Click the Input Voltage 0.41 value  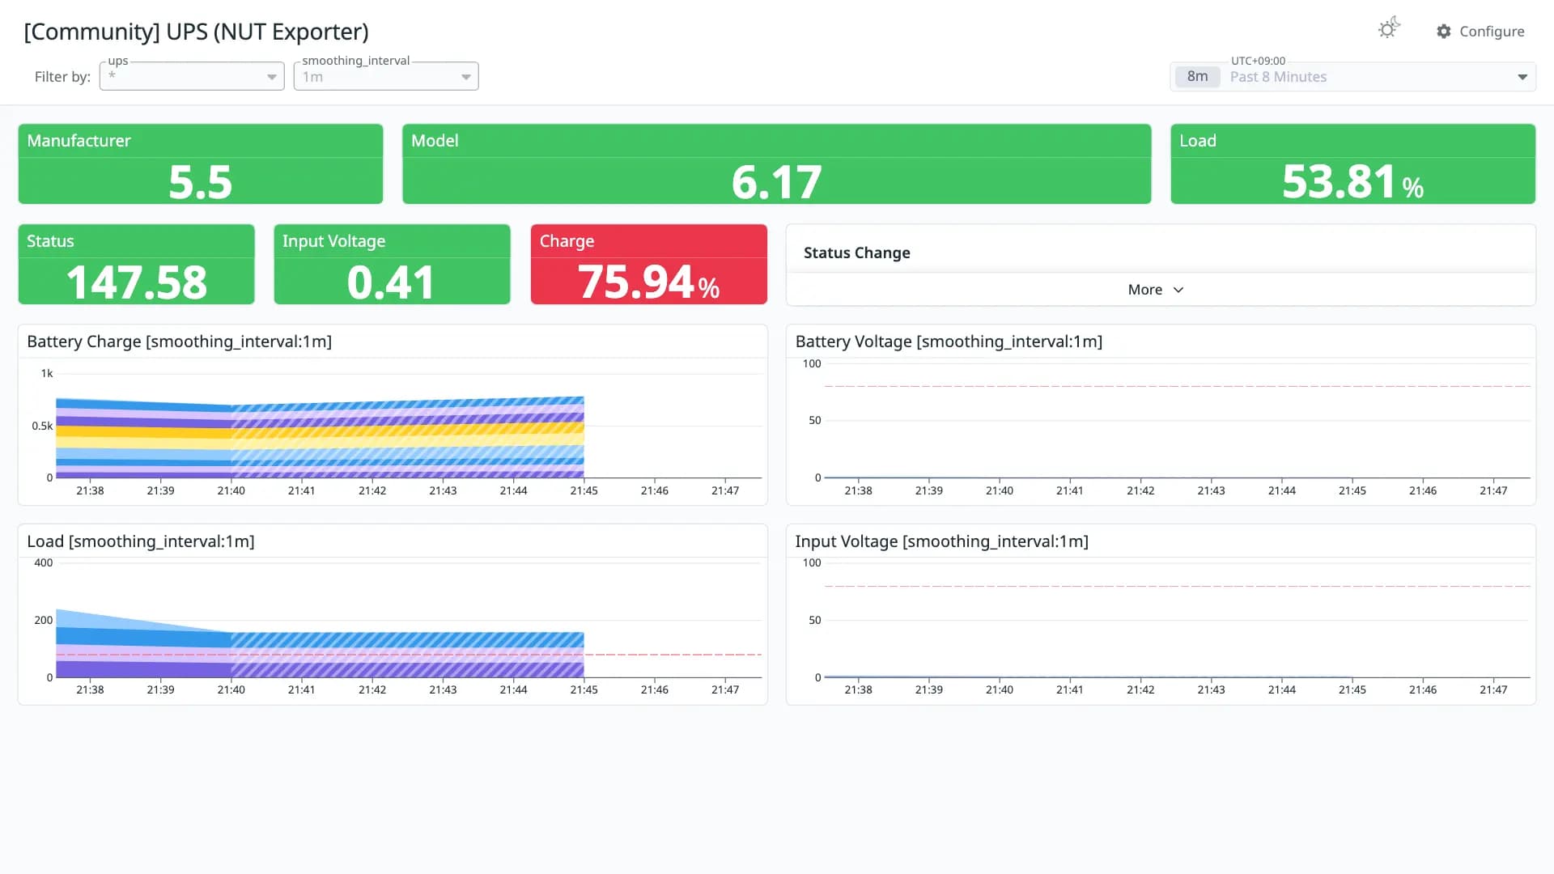click(392, 282)
